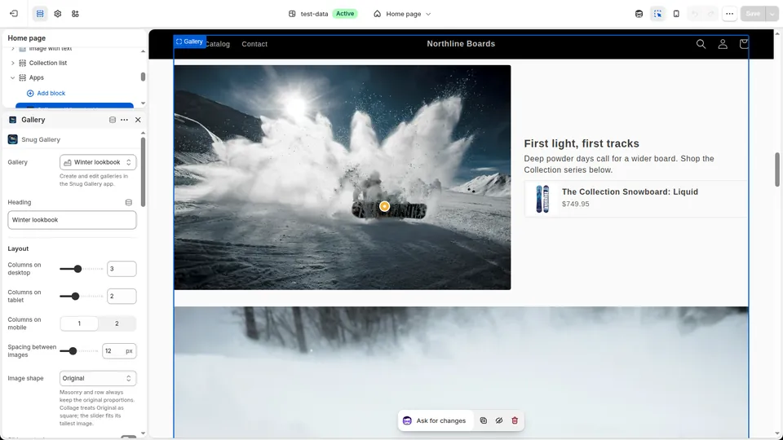
Task: Open the Gallery picker set to Winter lookbook
Action: 98,162
